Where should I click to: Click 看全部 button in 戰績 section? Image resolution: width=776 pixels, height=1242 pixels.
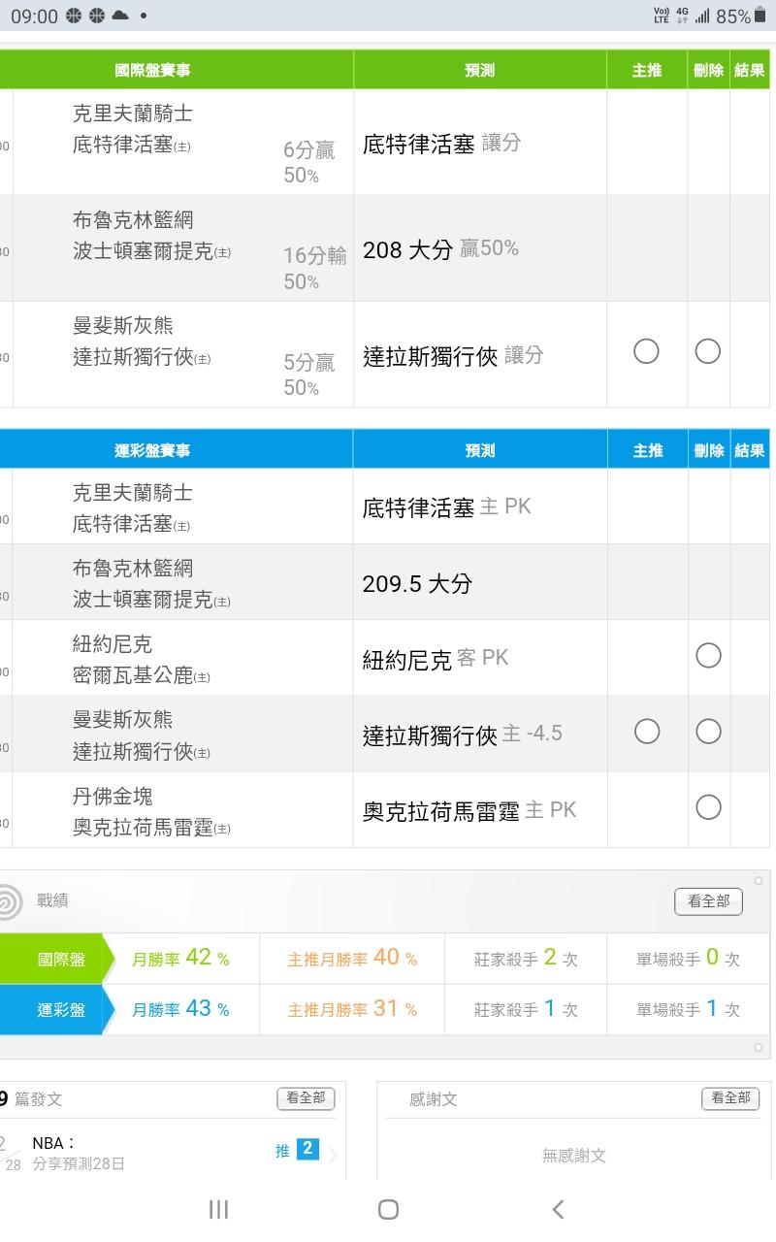(708, 901)
